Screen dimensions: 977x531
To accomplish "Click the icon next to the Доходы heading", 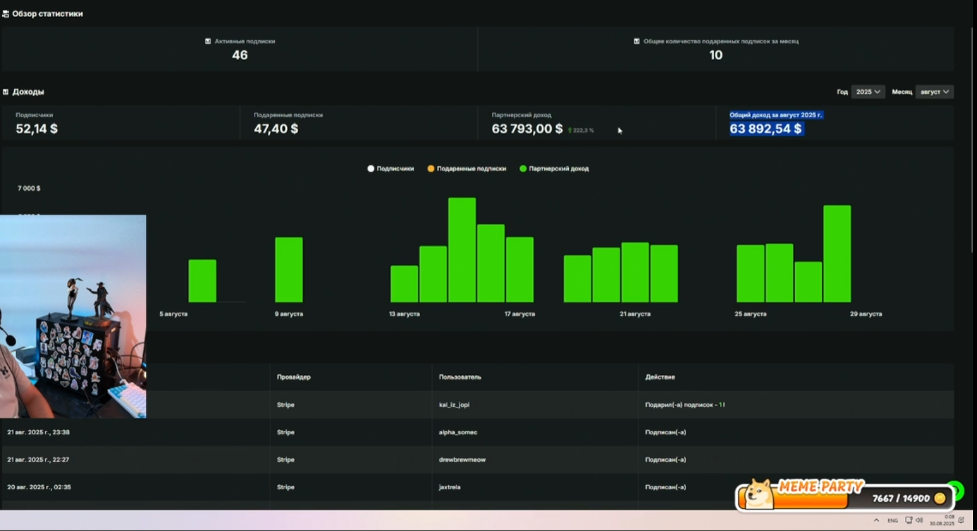I will 6,92.
